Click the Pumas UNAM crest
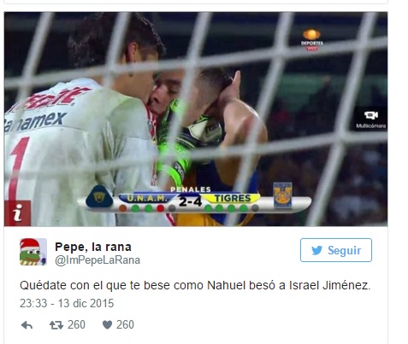 coord(99,196)
